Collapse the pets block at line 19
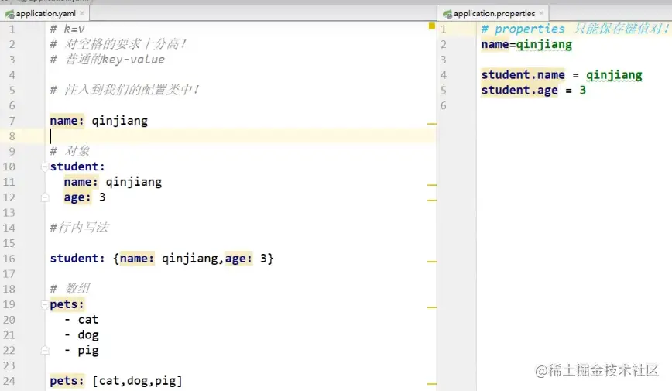The image size is (672, 391). (x=45, y=304)
